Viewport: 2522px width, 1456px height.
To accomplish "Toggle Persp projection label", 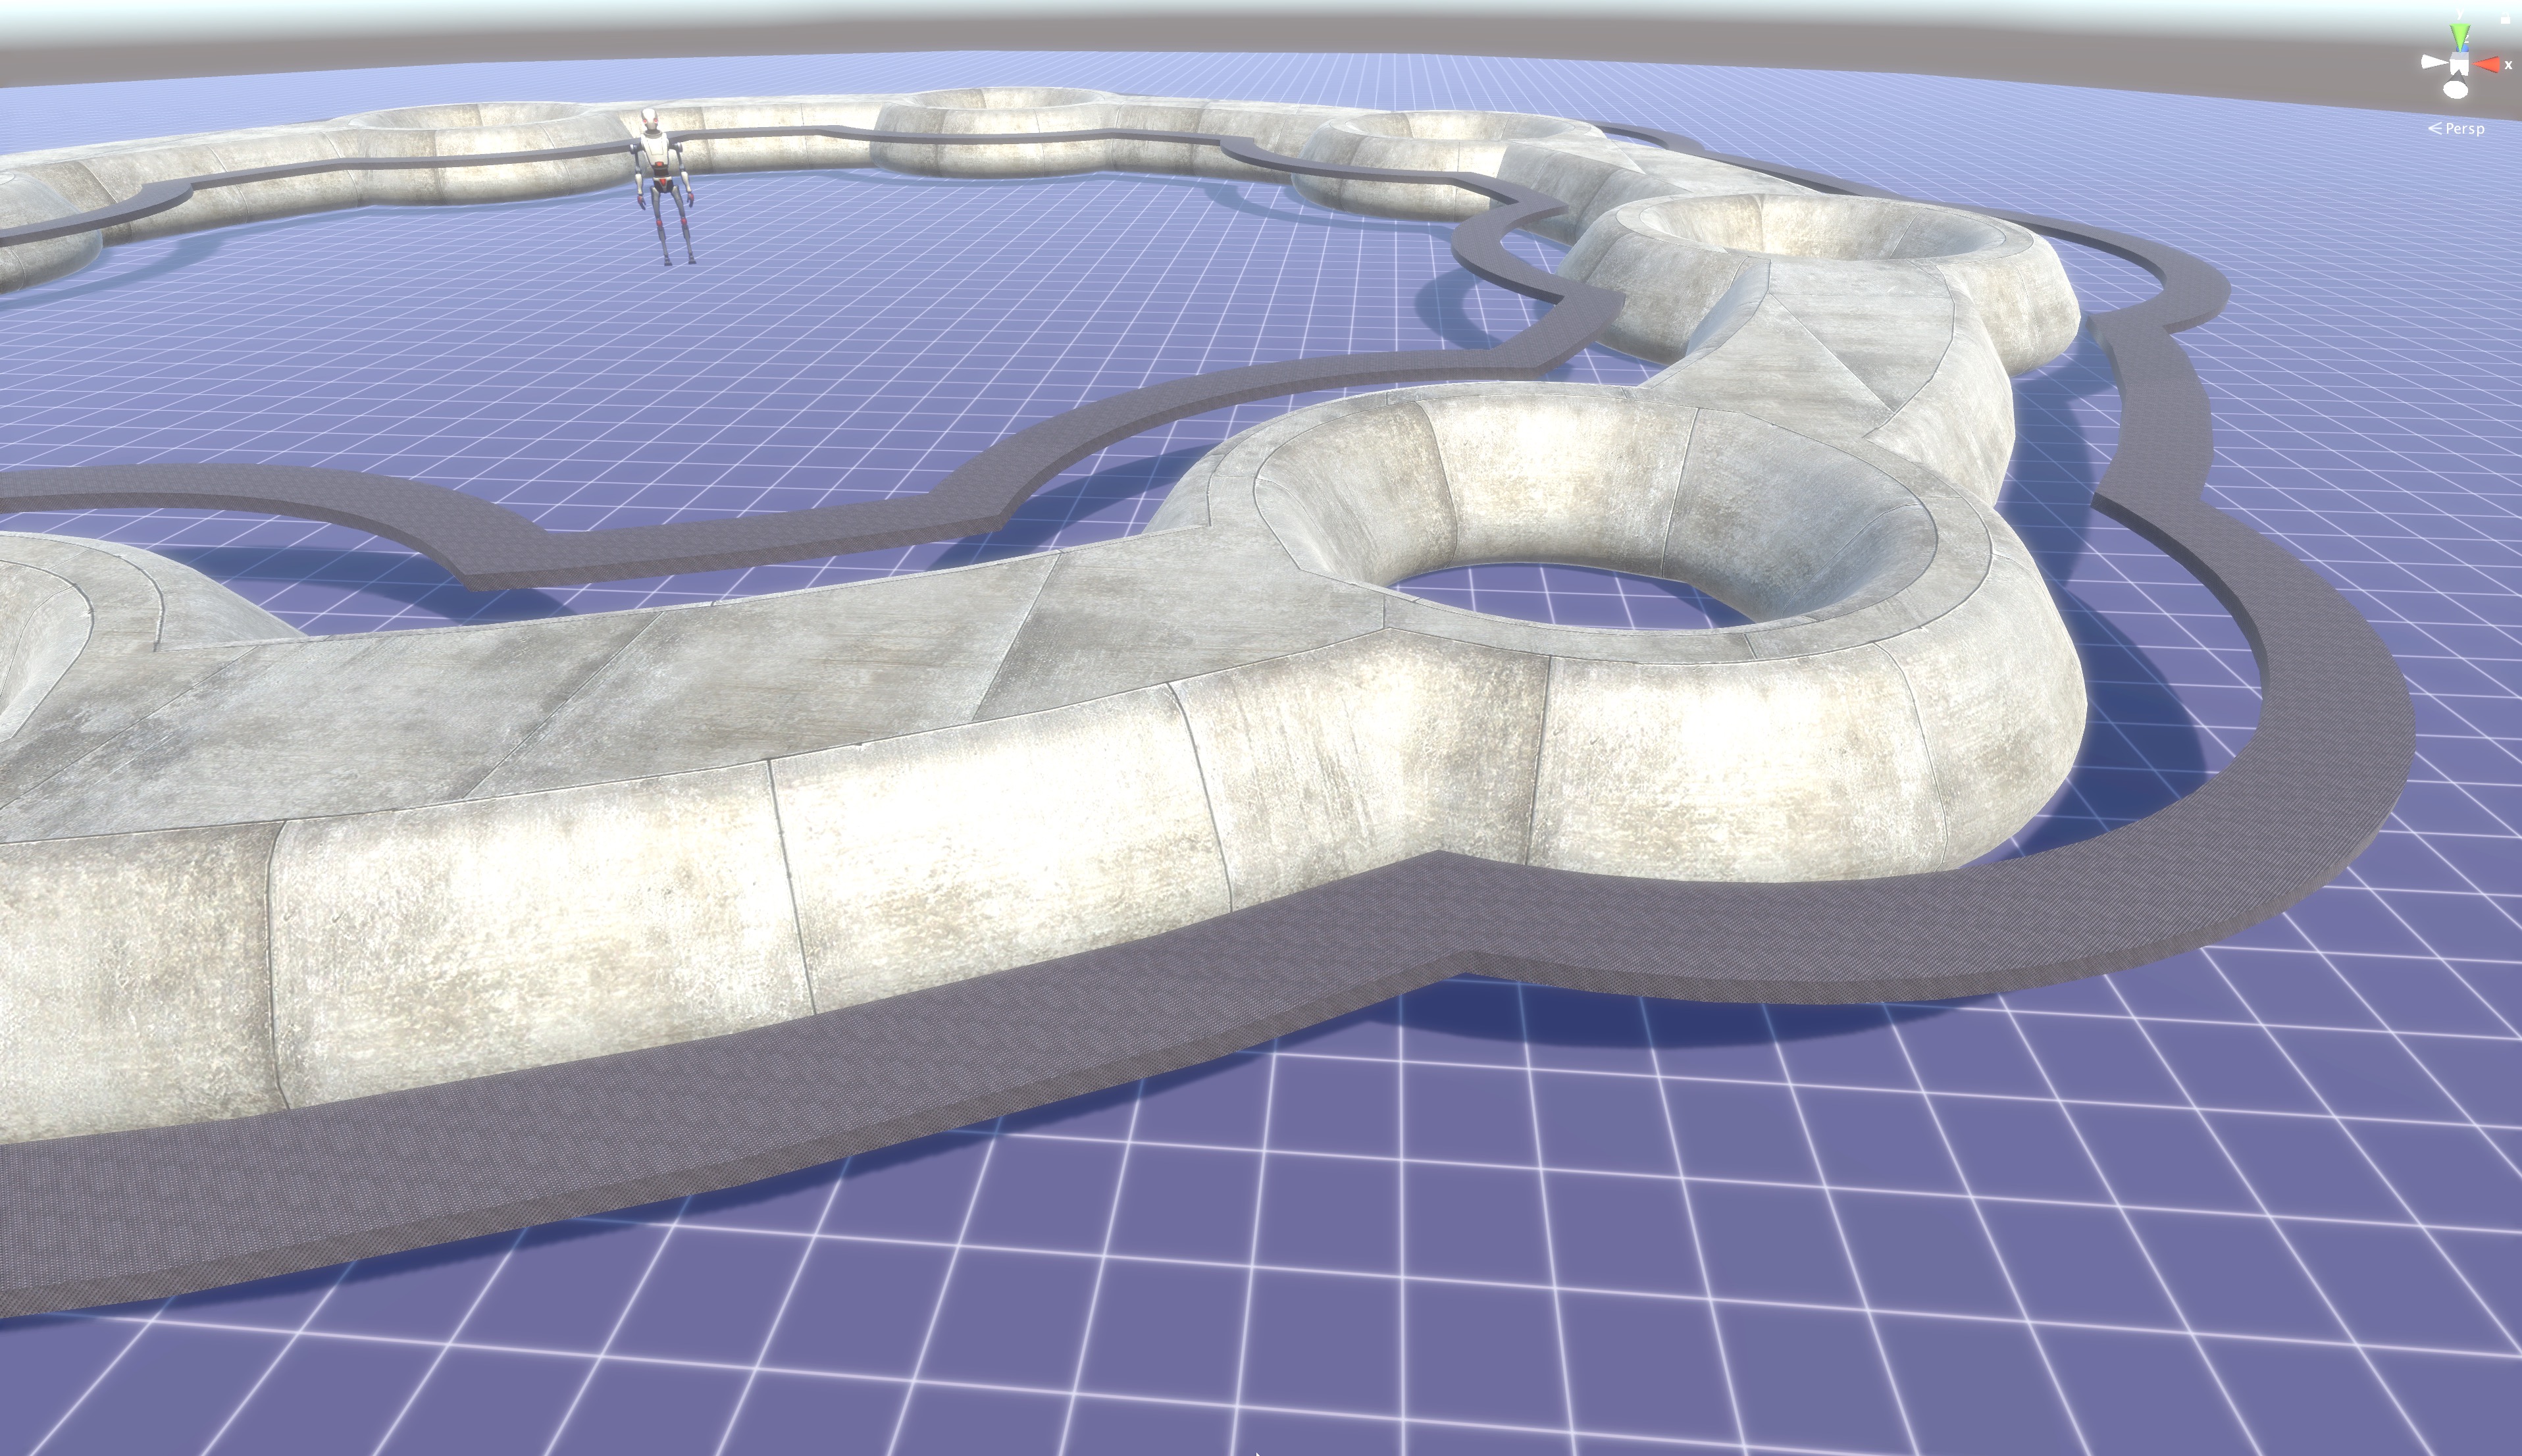I will tap(2457, 128).
